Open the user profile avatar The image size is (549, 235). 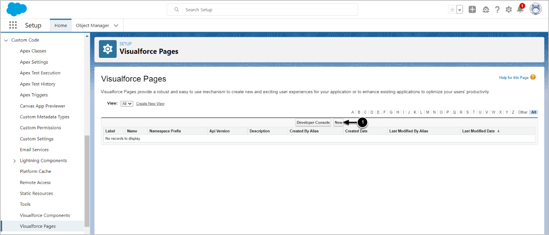coord(535,9)
